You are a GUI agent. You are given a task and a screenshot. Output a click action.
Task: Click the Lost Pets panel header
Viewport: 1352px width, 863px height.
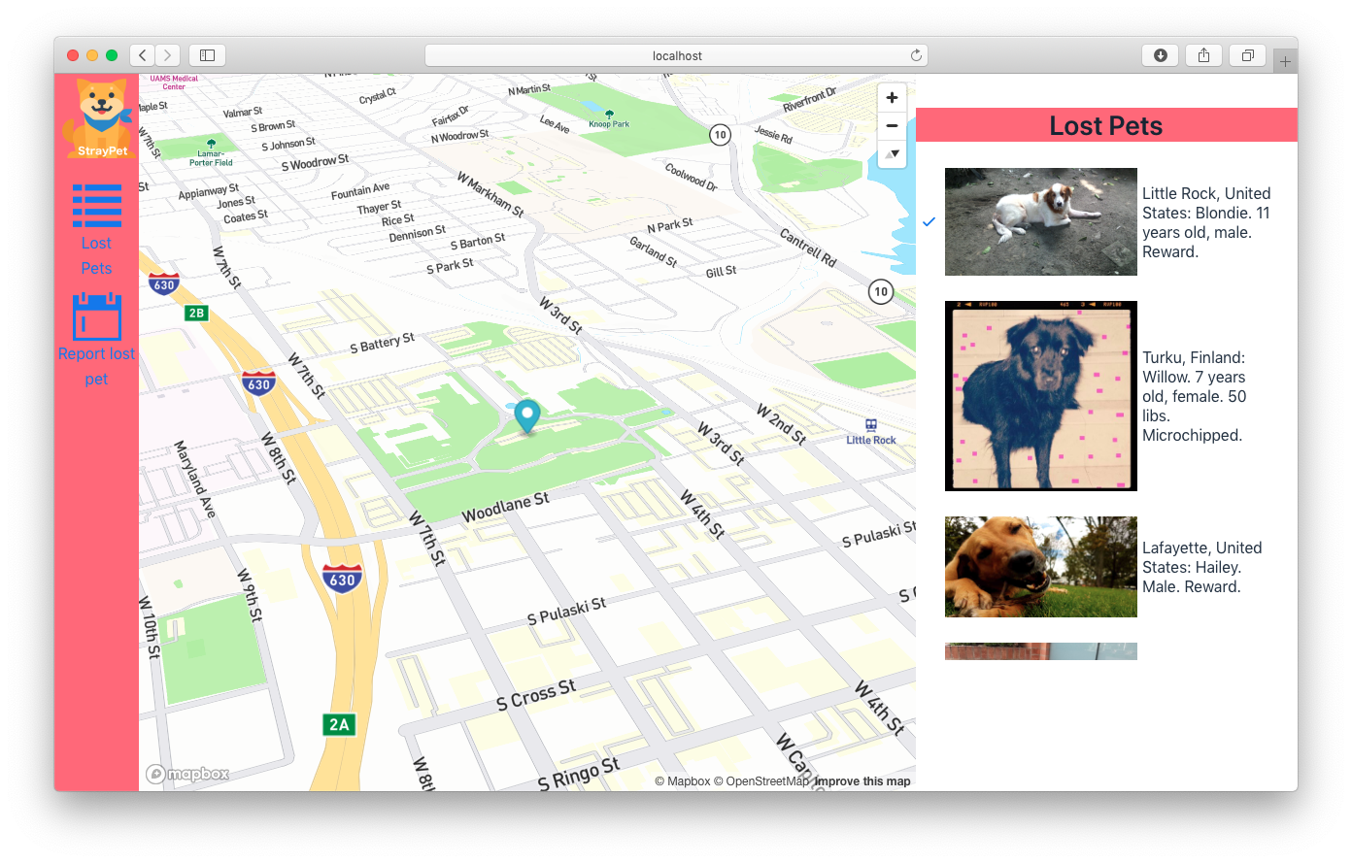(1106, 125)
